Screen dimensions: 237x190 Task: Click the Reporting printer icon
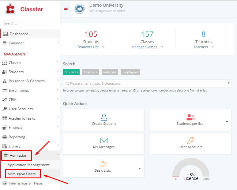point(5,137)
